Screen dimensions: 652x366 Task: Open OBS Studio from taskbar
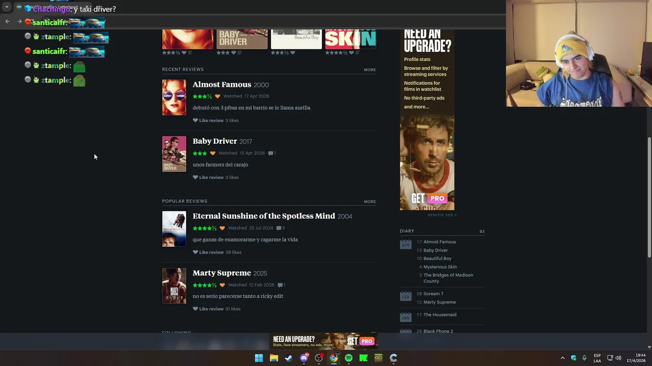(x=319, y=358)
